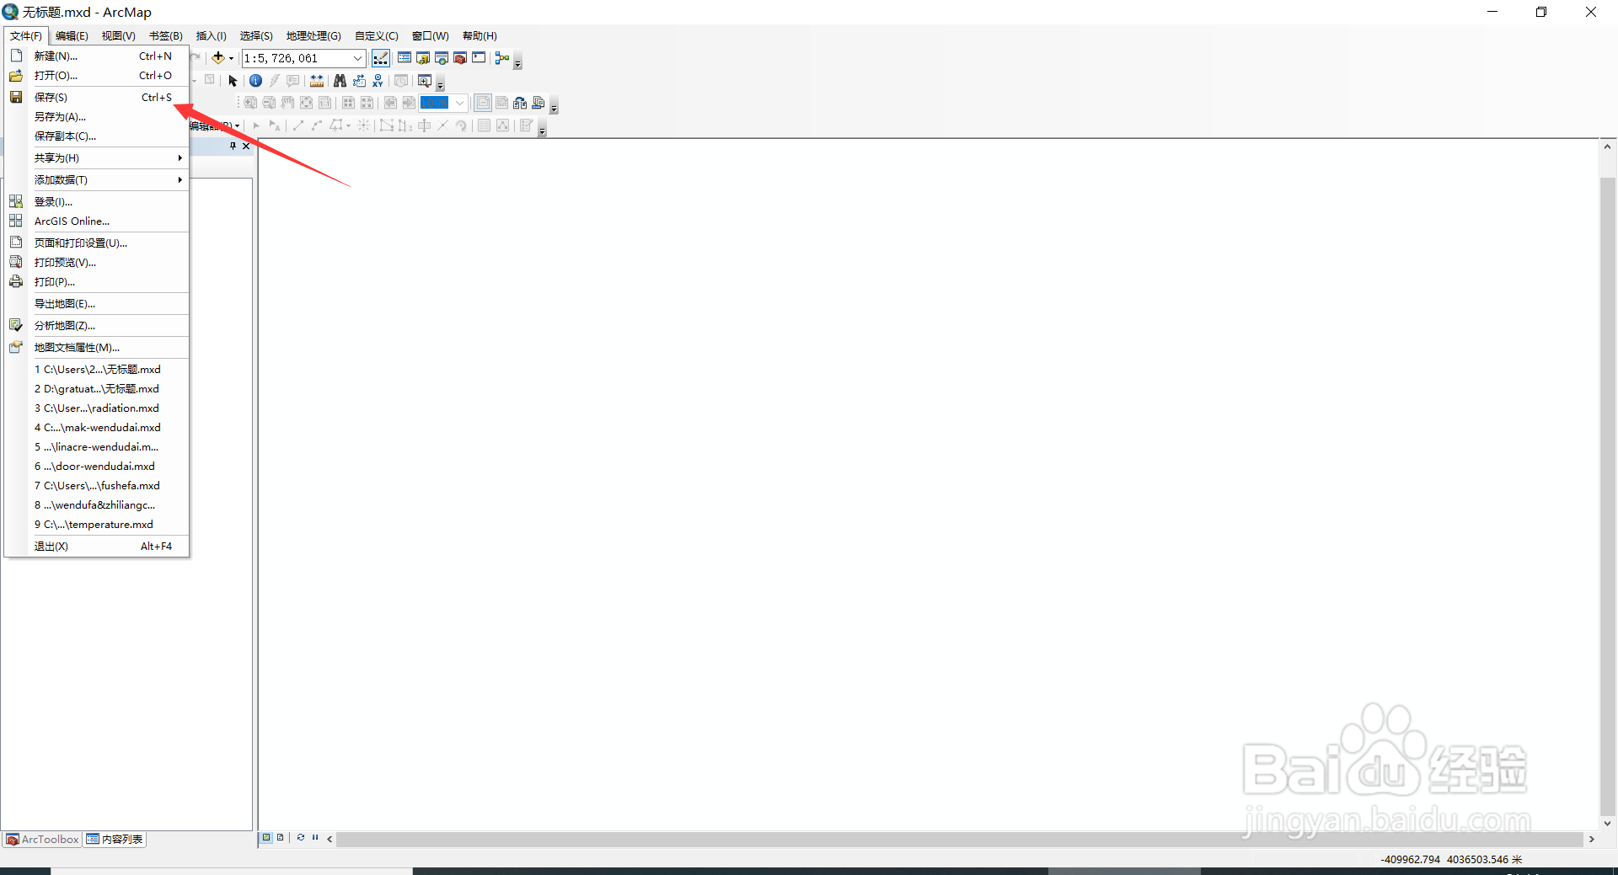The height and width of the screenshot is (875, 1618).
Task: Click 保存(S) in the File menu
Action: pyautogui.click(x=51, y=97)
